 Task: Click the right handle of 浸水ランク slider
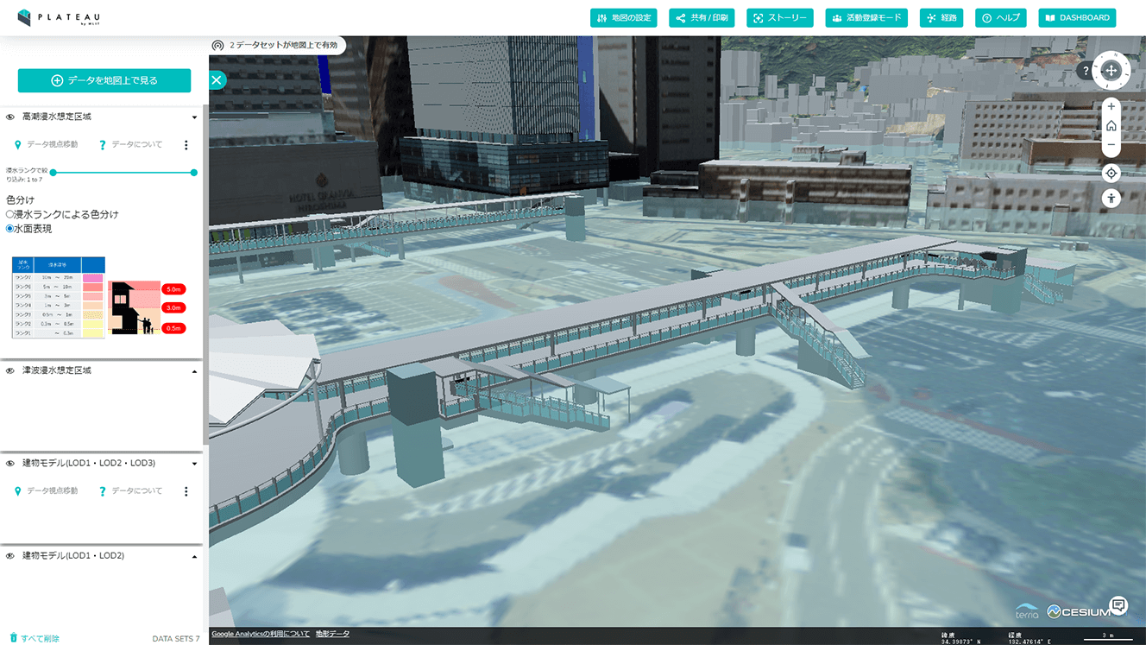click(x=194, y=173)
